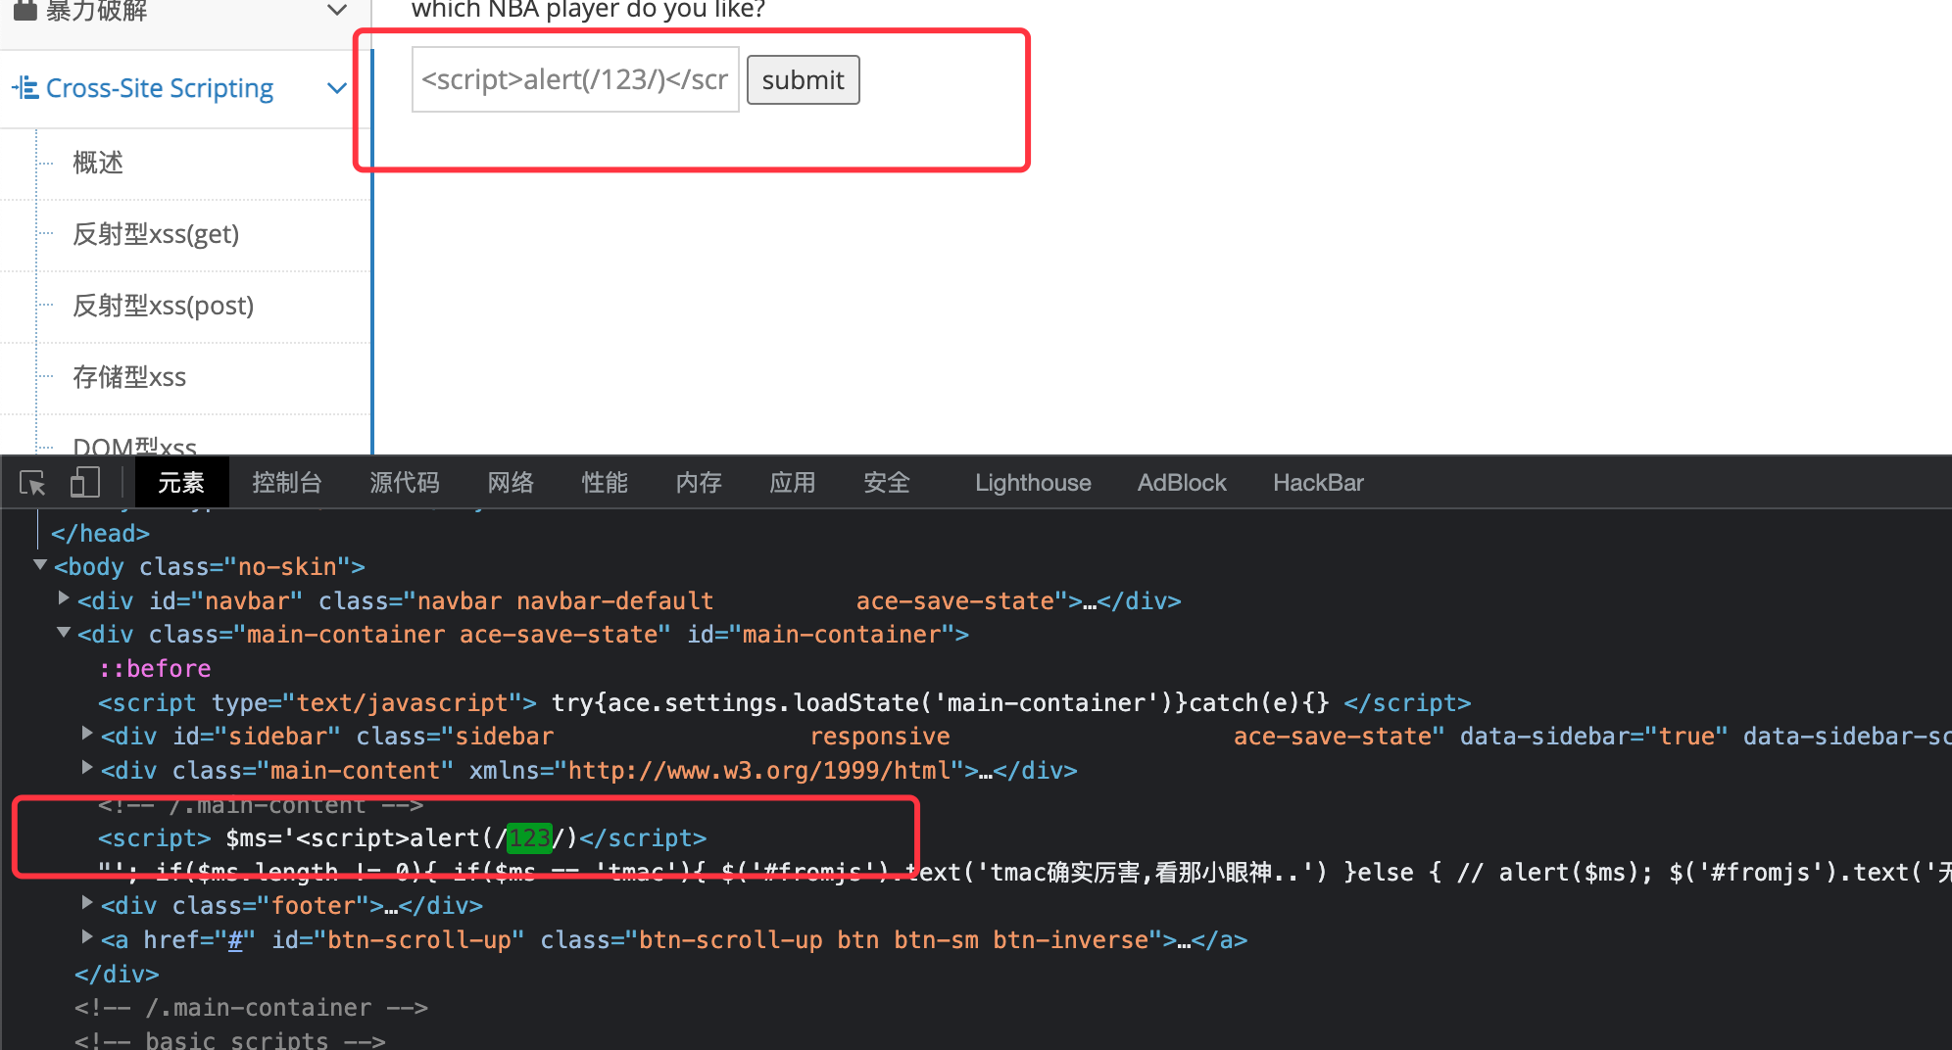The image size is (1952, 1050).
Task: Click the Cross-Site Scripting list icon
Action: pos(25,88)
